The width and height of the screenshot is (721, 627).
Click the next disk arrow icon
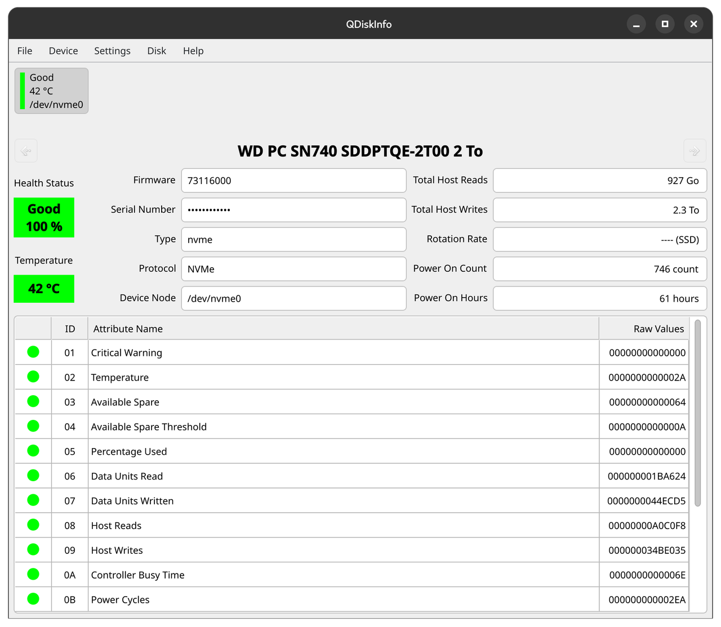(695, 151)
